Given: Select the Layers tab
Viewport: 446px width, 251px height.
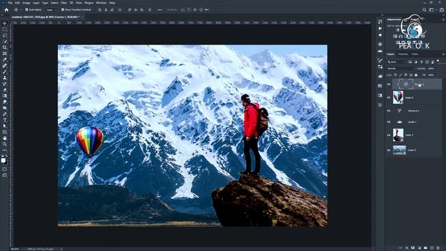Looking at the screenshot, I should point(390,54).
